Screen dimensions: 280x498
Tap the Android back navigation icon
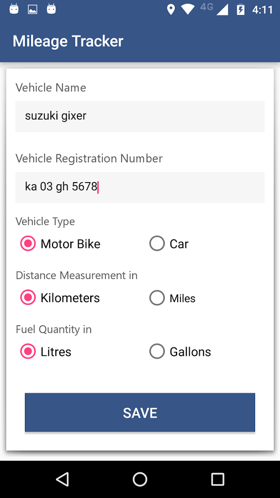62,479
